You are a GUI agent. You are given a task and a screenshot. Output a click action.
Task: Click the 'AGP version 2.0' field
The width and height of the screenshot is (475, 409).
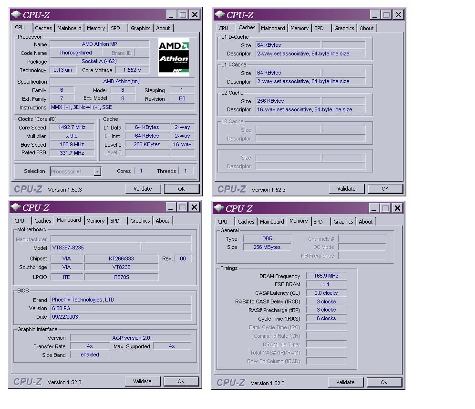pos(131,338)
